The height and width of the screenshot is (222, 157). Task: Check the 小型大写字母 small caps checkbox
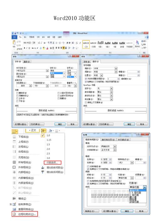(x=58, y=93)
